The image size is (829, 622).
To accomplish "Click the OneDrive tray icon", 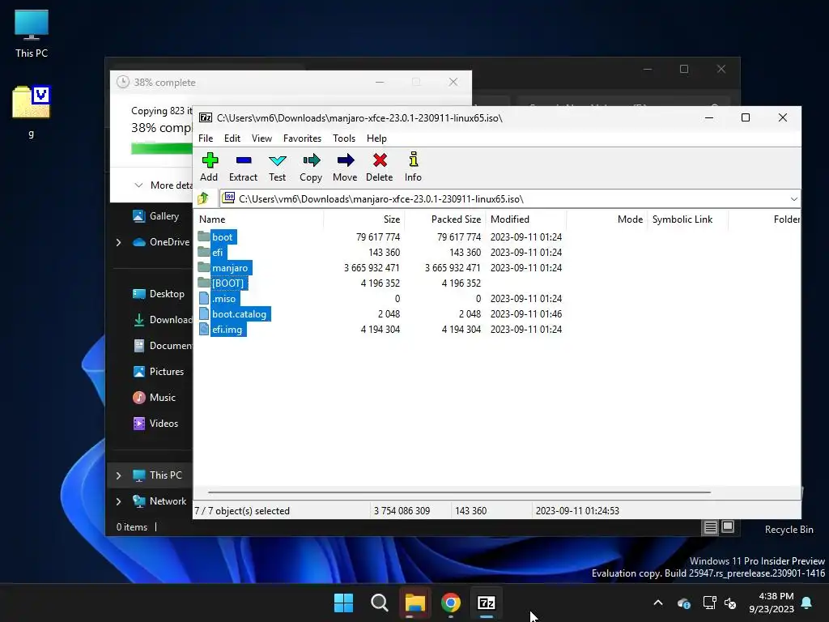I will point(683,603).
